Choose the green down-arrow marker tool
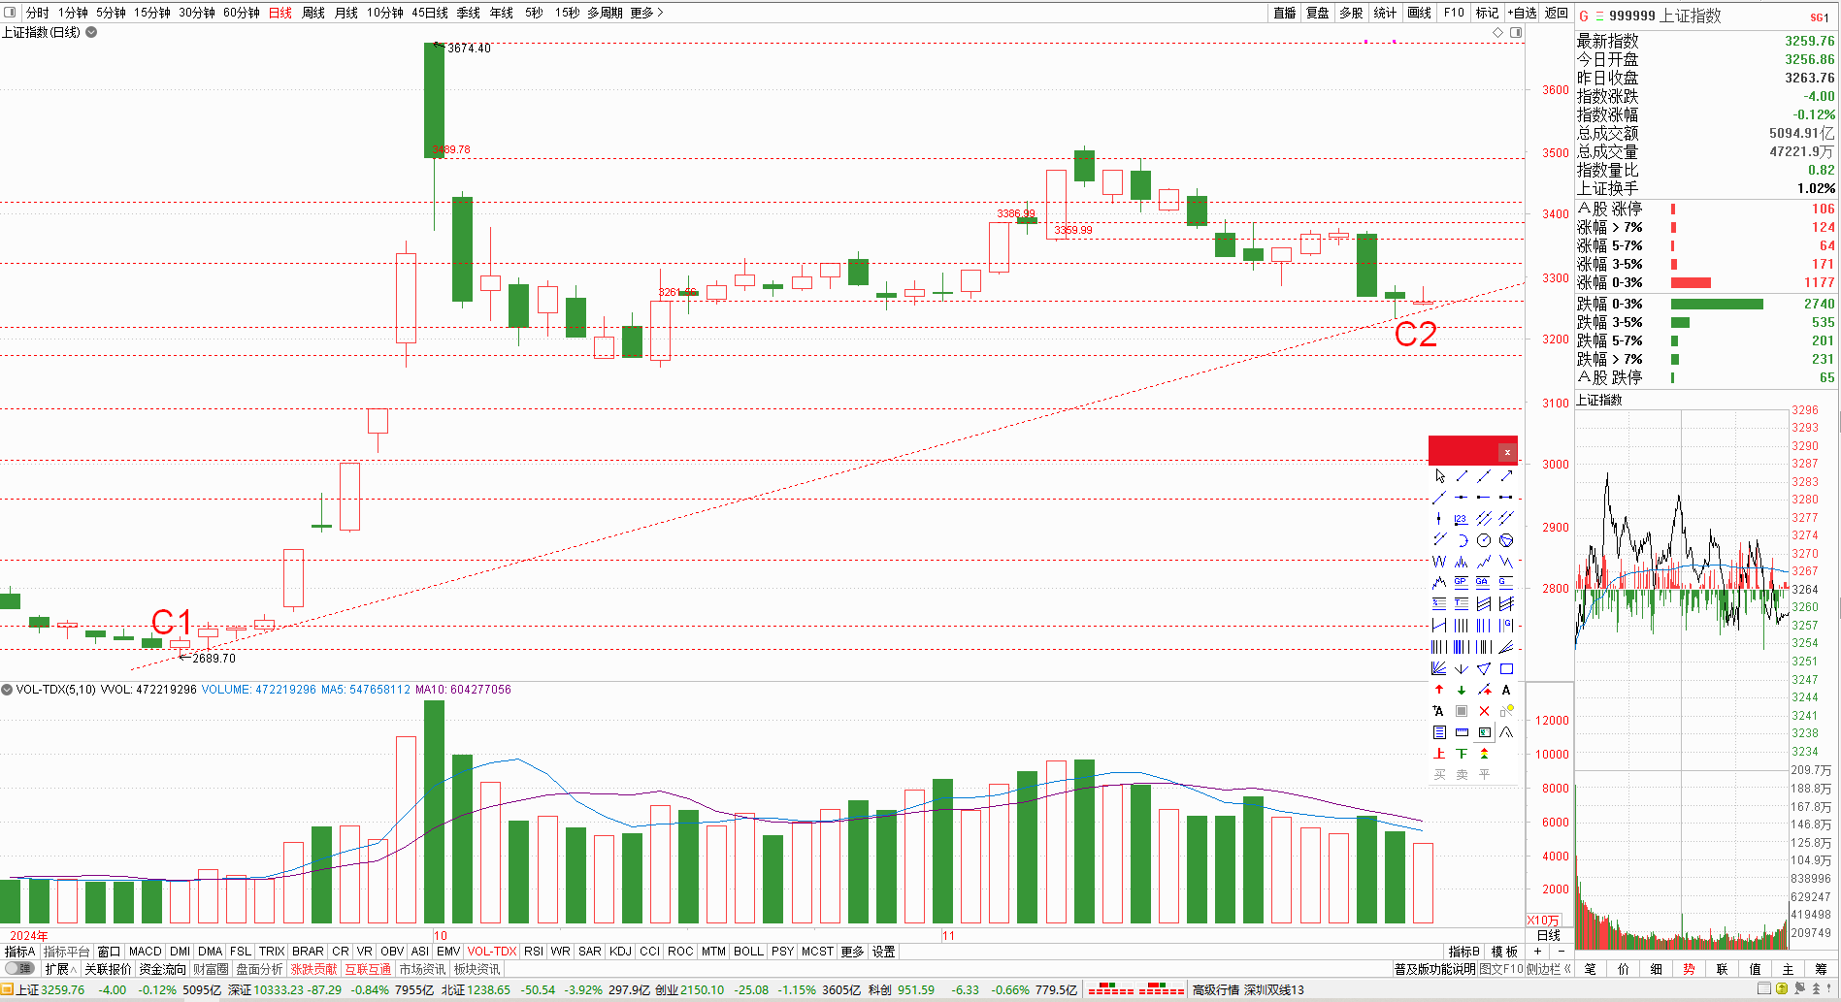 tap(1462, 690)
